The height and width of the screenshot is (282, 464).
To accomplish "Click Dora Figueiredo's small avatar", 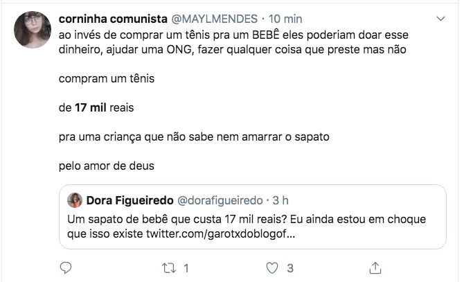I will [x=75, y=201].
